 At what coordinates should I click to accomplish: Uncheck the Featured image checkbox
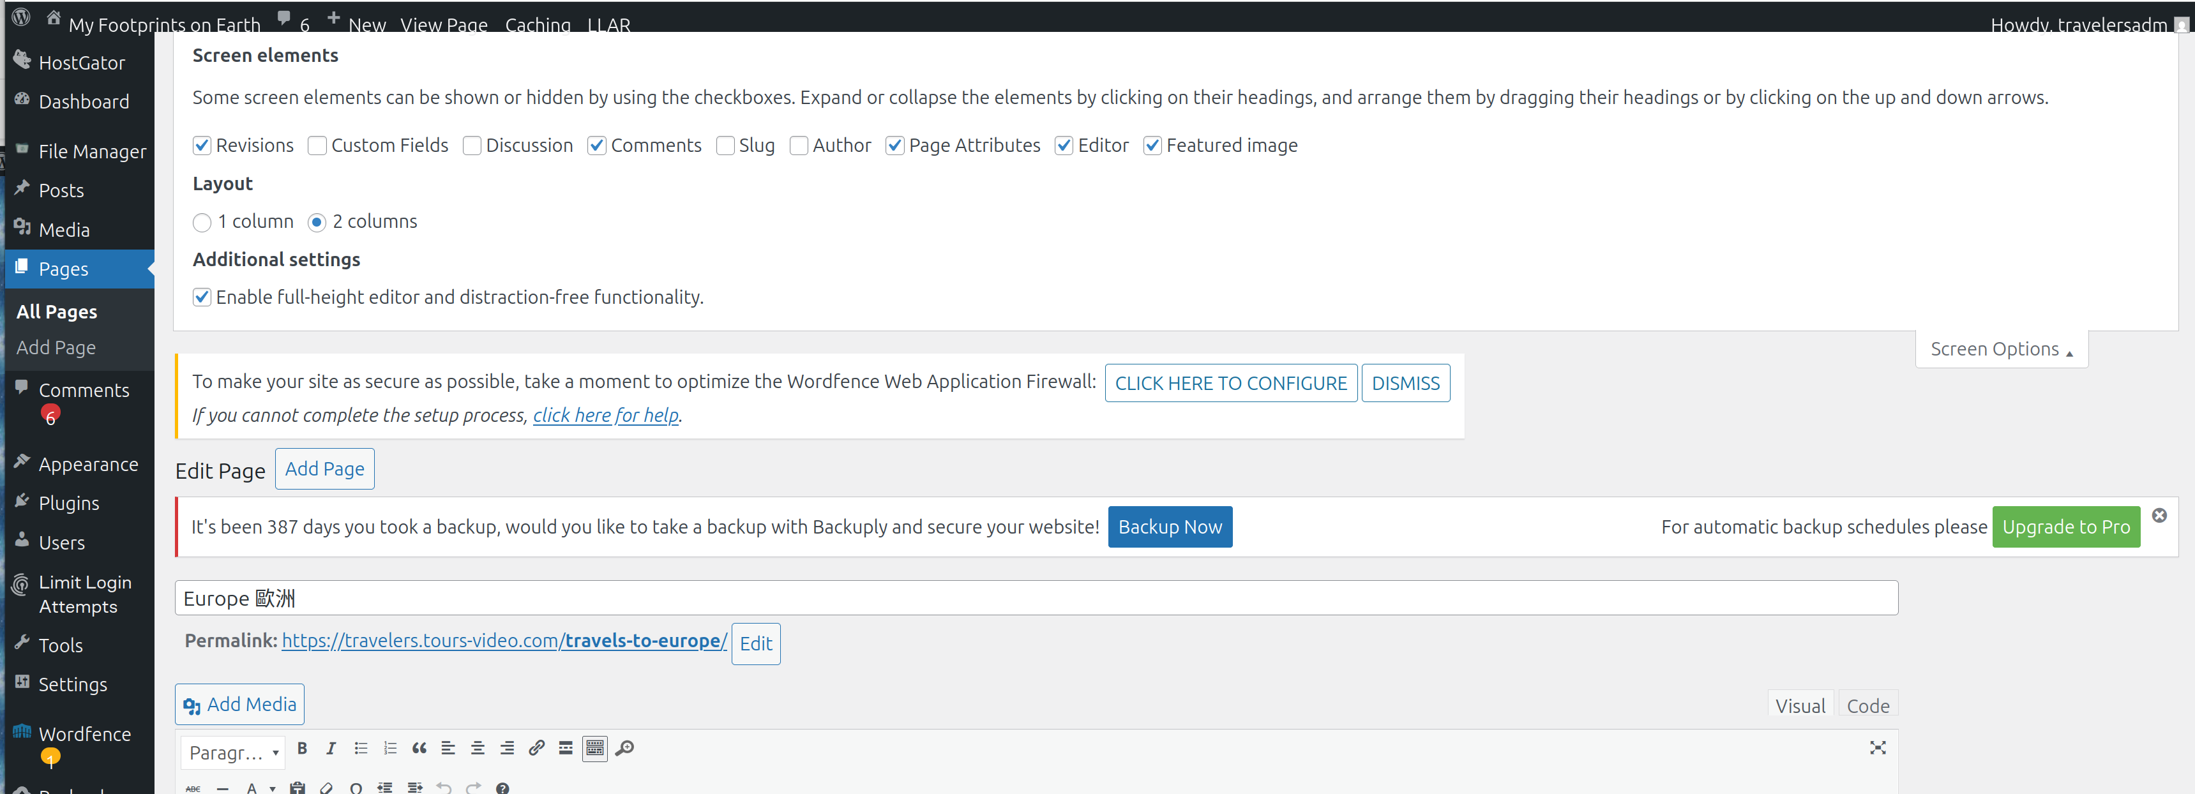[1152, 146]
